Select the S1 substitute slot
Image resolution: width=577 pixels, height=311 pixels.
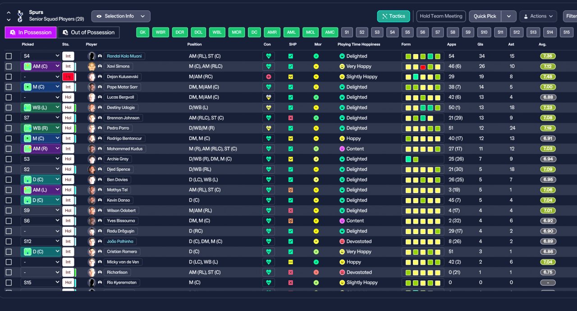click(347, 32)
